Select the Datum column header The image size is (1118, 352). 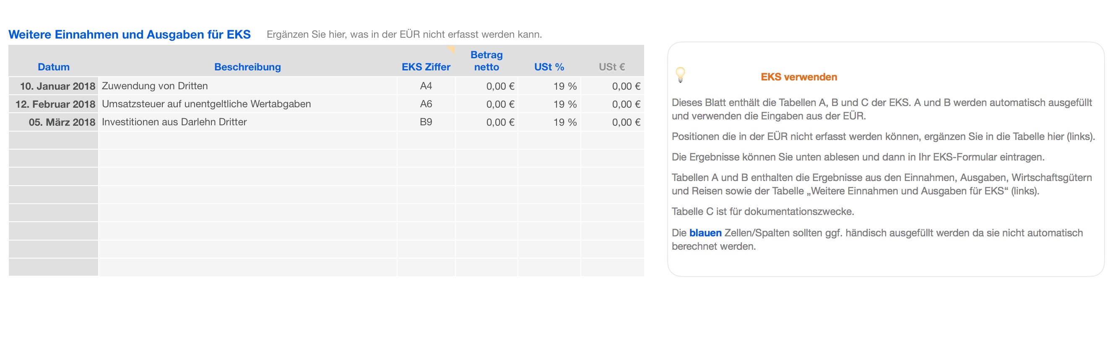pos(53,67)
